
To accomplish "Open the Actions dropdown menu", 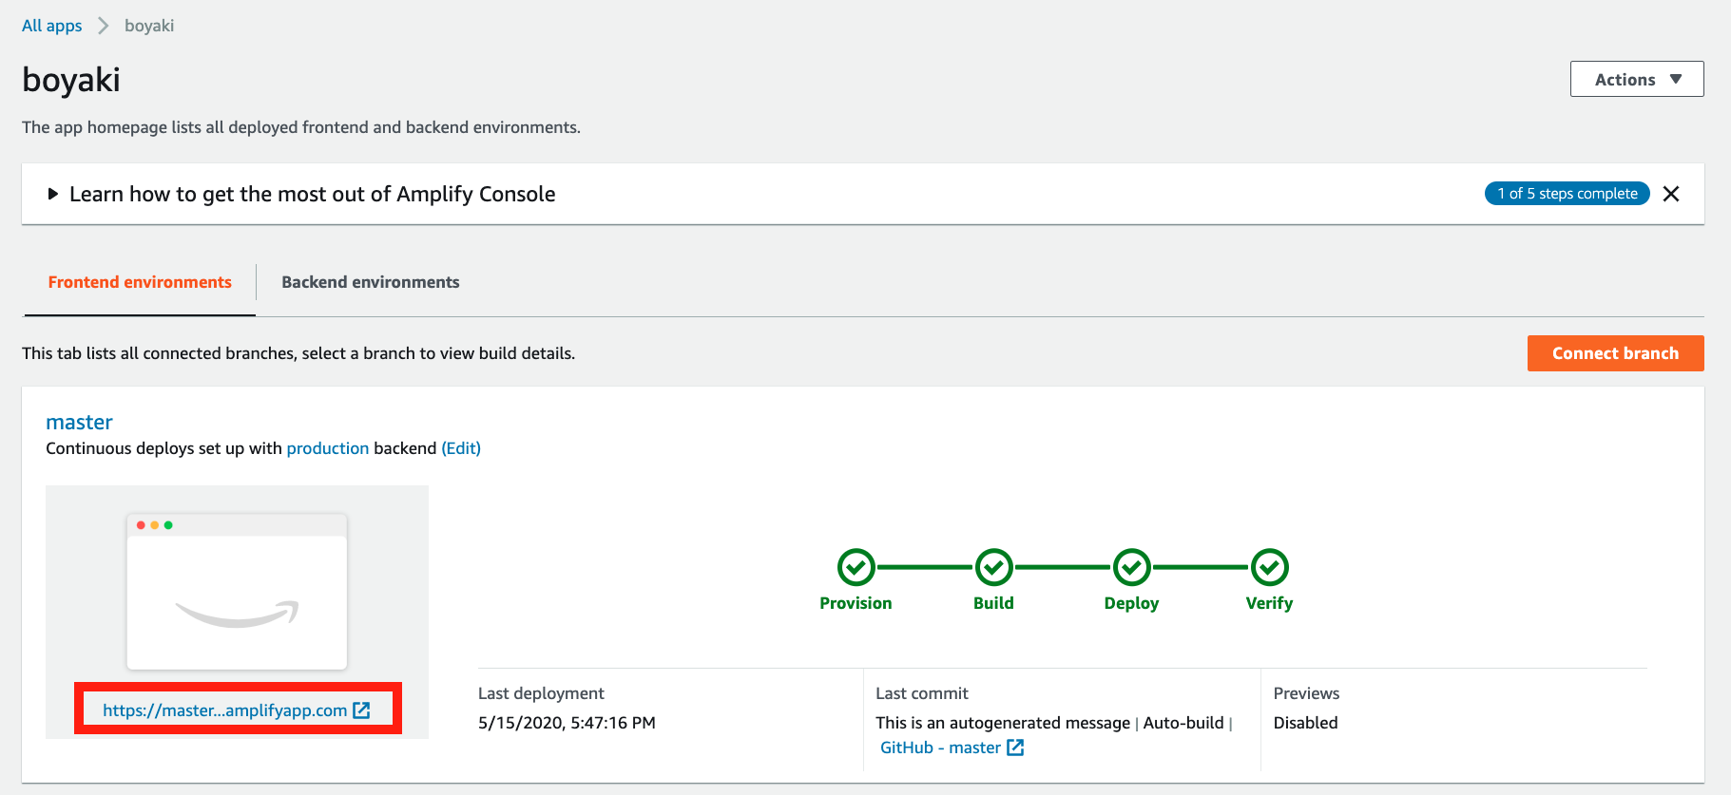I will (1636, 79).
